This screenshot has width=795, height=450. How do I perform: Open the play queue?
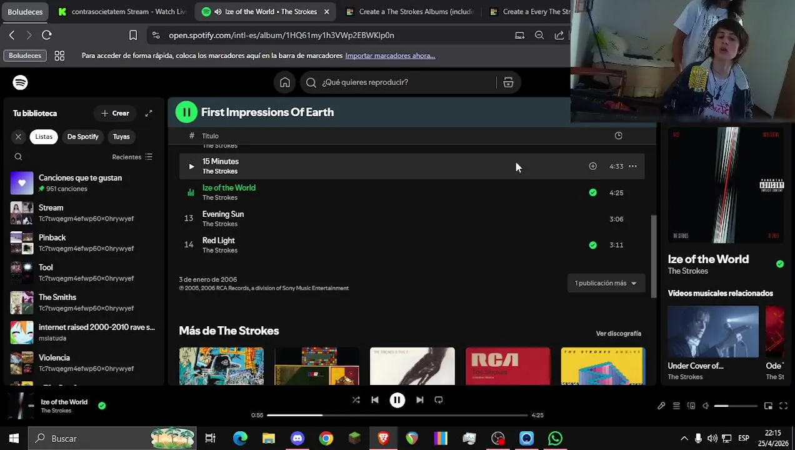(676, 406)
